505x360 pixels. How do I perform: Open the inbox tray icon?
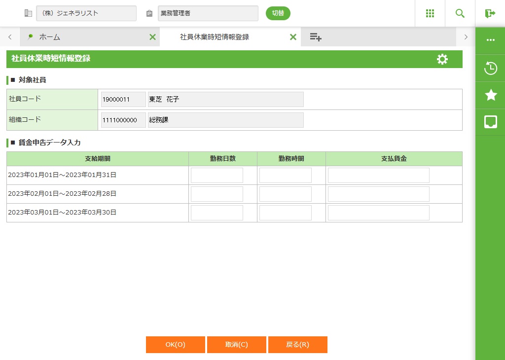(490, 122)
